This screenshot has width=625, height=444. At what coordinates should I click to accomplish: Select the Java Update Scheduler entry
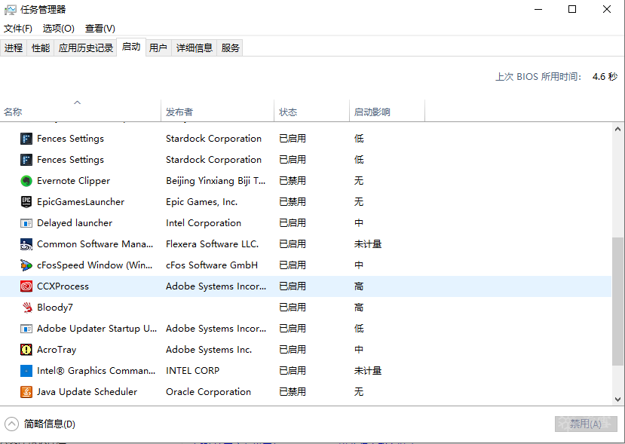87,392
